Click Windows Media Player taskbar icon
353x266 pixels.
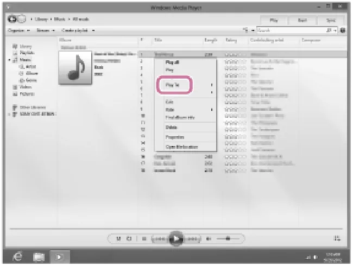60,257
